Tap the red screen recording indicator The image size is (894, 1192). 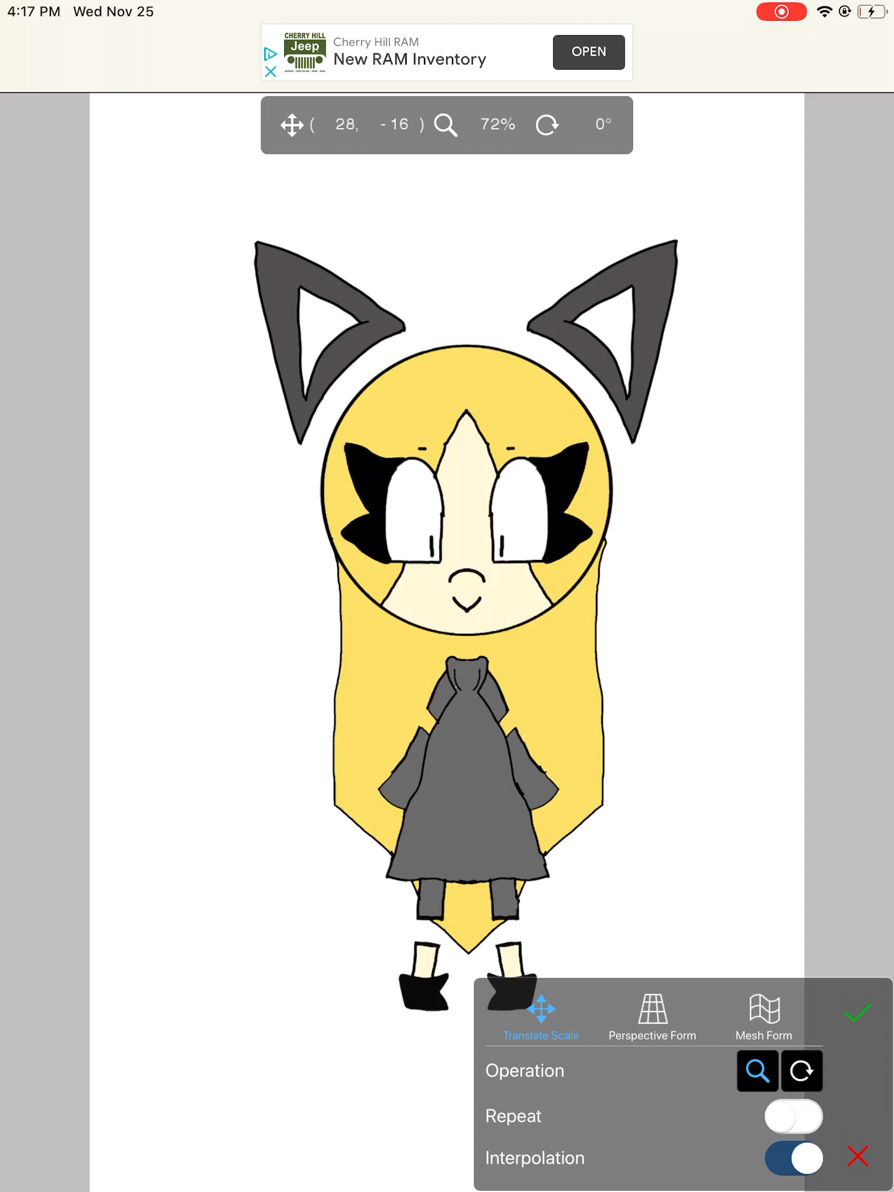[x=782, y=12]
